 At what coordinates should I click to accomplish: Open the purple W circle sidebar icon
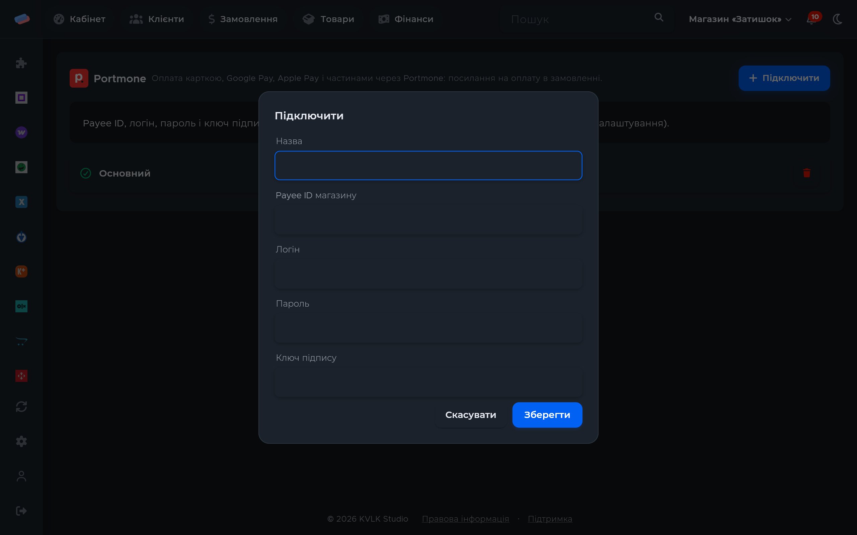point(21,132)
